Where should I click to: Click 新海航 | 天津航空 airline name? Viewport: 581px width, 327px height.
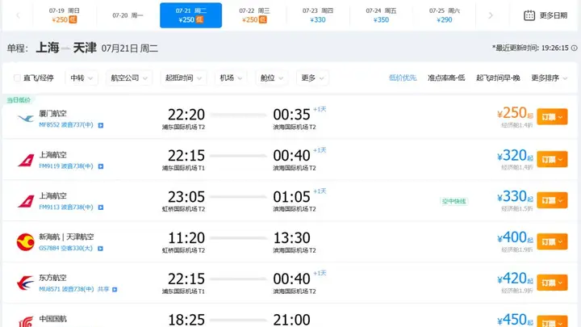coord(66,237)
